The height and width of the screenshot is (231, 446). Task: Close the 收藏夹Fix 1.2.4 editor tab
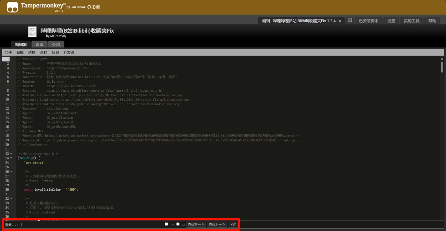coord(340,21)
